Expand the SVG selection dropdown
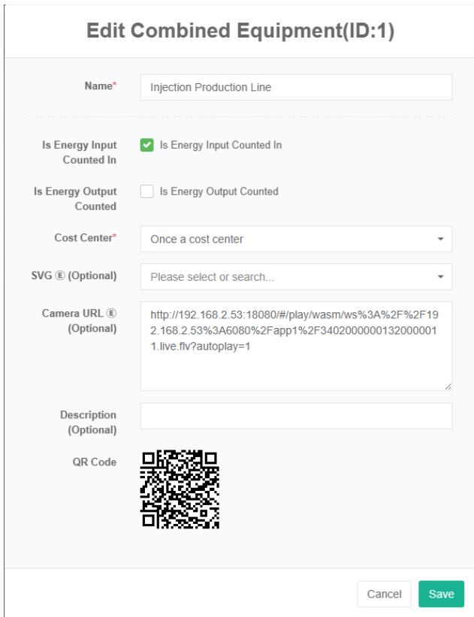Screen dimensions: 474x617 click(x=296, y=277)
